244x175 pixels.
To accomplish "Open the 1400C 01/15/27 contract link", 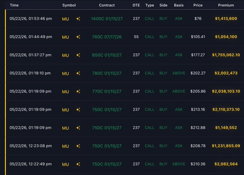I will [107, 19].
